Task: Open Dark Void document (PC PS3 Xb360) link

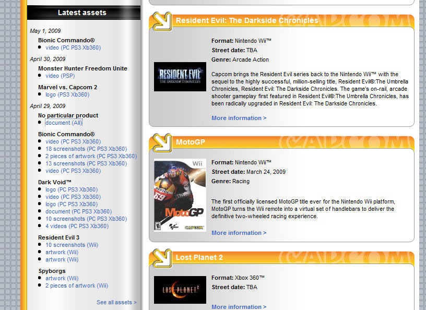Action: pos(78,211)
